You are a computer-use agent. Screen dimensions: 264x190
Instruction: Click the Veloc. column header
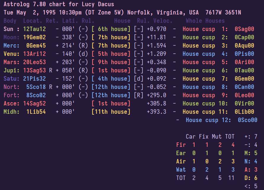click(x=163, y=21)
